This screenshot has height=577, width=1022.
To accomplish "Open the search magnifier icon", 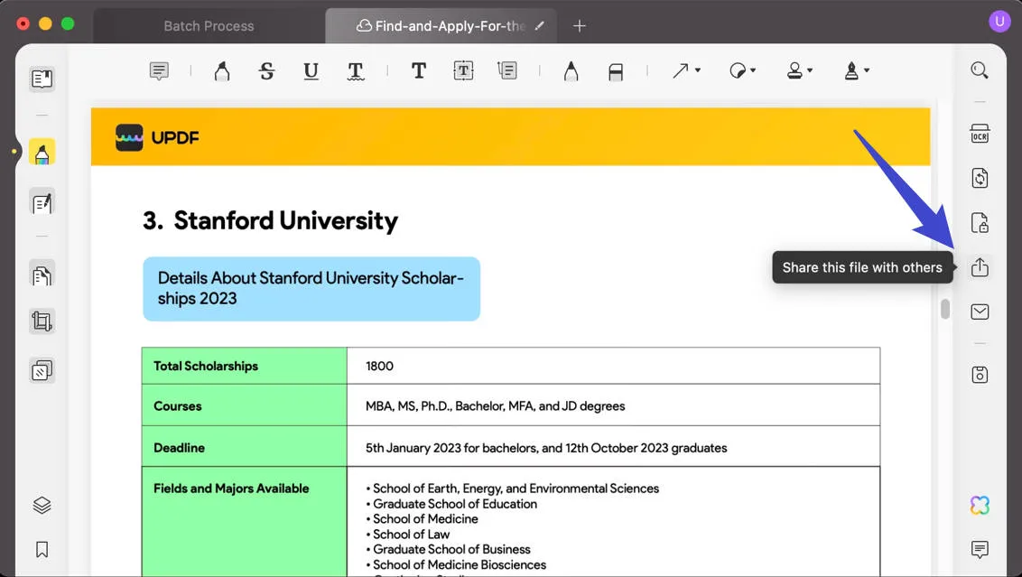I will point(980,70).
